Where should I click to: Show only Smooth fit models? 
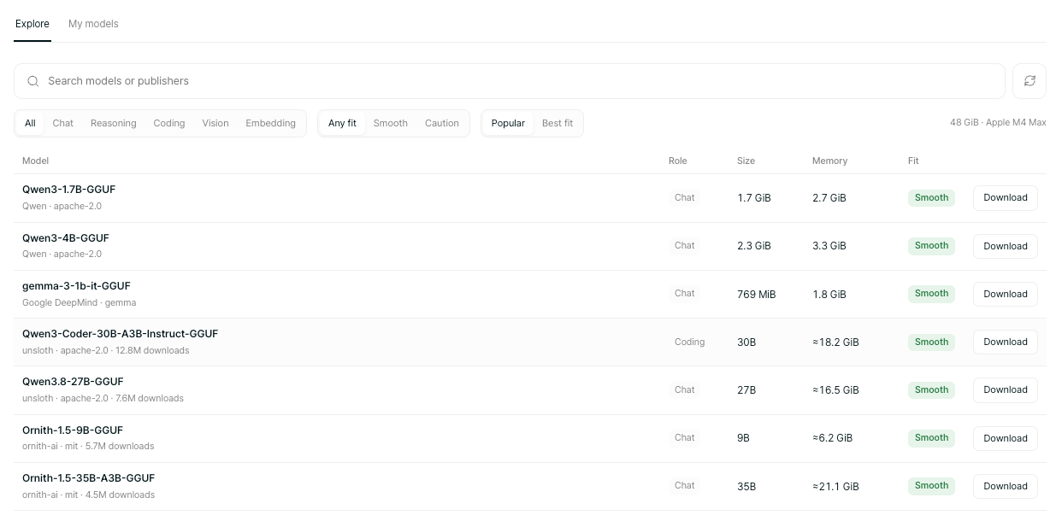(391, 123)
